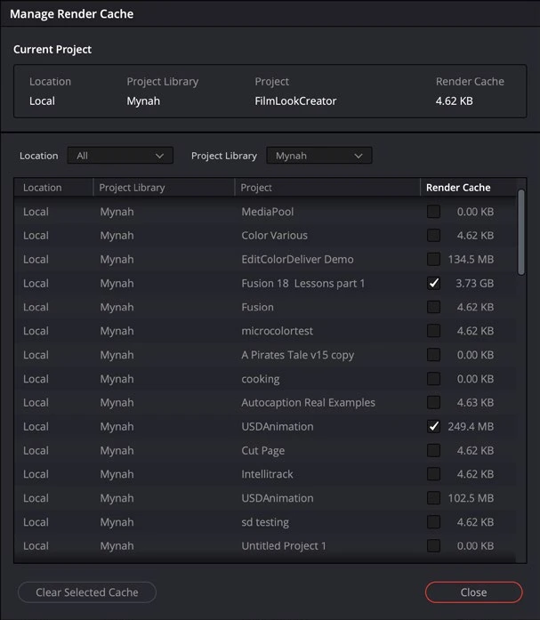Select the Intellitrack project name

click(267, 474)
